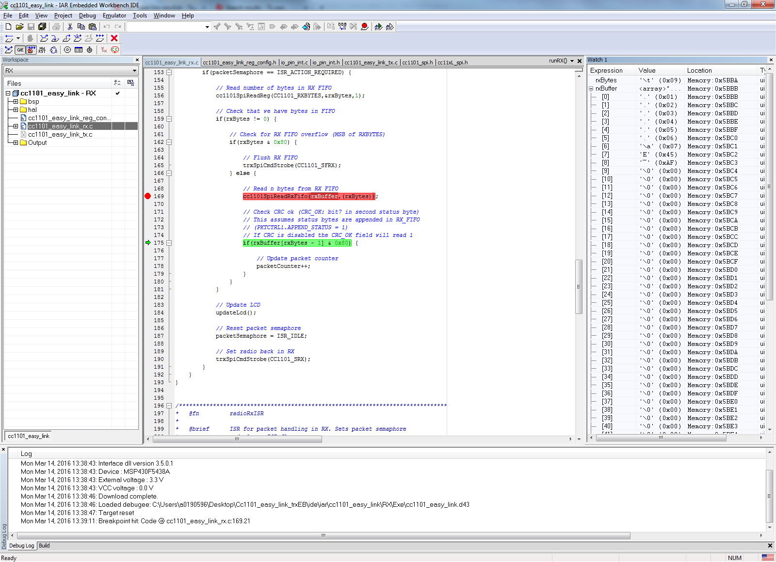Open the workspace configuration dropdown showing RX
776x562 pixels.
point(134,70)
